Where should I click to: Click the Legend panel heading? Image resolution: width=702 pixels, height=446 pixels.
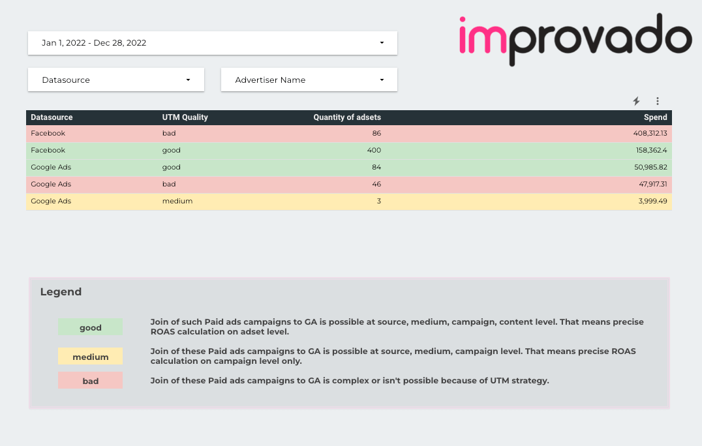point(61,291)
